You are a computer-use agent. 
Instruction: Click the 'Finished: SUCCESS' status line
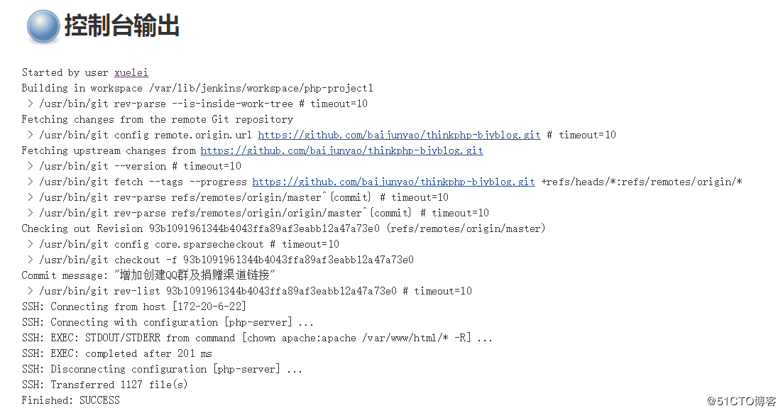(70, 400)
